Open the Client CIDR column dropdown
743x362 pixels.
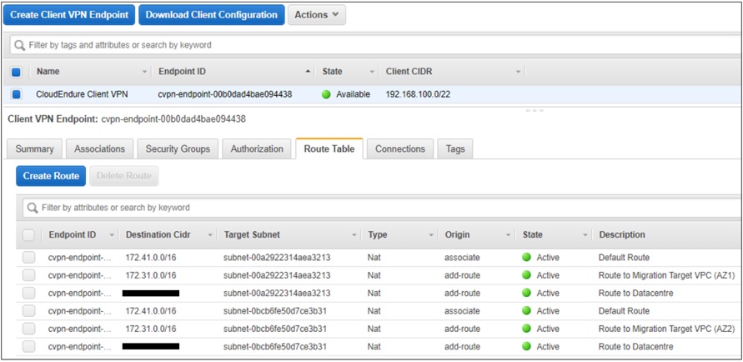click(x=518, y=72)
